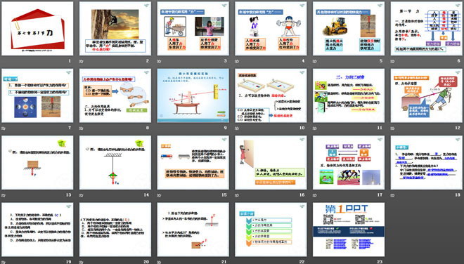This screenshot has height=264, width=464.
Task: Select slide 7 thumbnail with planets image
Action: pos(37,95)
